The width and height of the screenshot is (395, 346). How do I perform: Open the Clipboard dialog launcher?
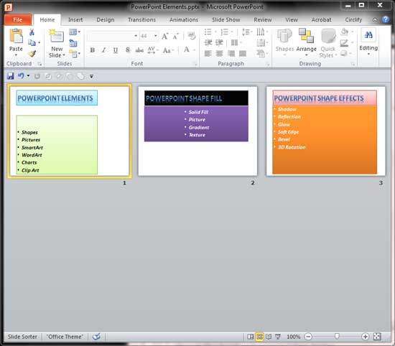(39, 64)
